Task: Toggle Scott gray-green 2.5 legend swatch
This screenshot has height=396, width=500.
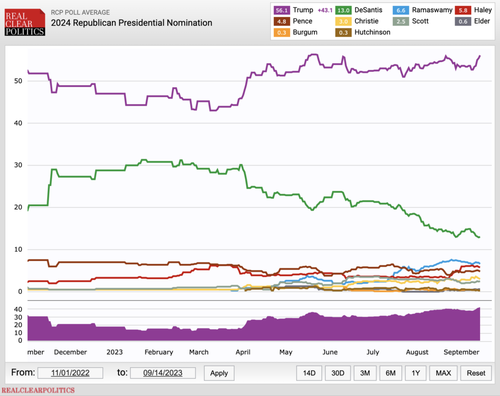Action: pyautogui.click(x=400, y=21)
